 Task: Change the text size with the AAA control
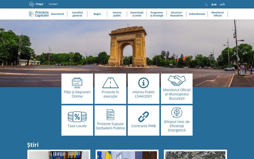(222, 4)
